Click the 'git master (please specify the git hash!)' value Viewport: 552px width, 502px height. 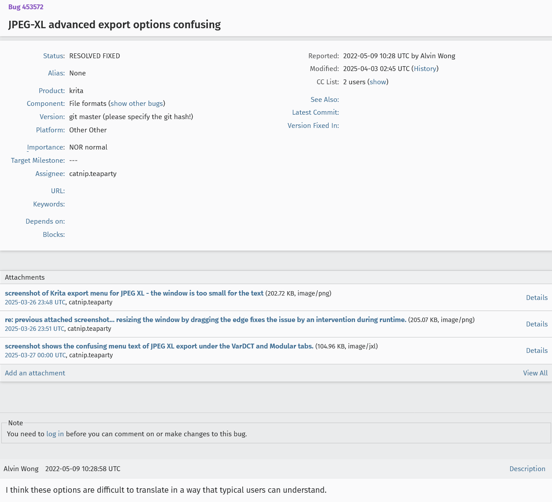click(131, 117)
